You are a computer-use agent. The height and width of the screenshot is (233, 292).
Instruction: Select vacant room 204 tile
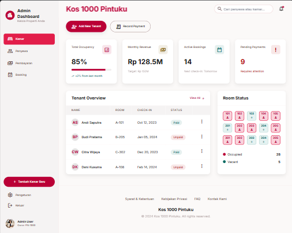[x=264, y=128]
